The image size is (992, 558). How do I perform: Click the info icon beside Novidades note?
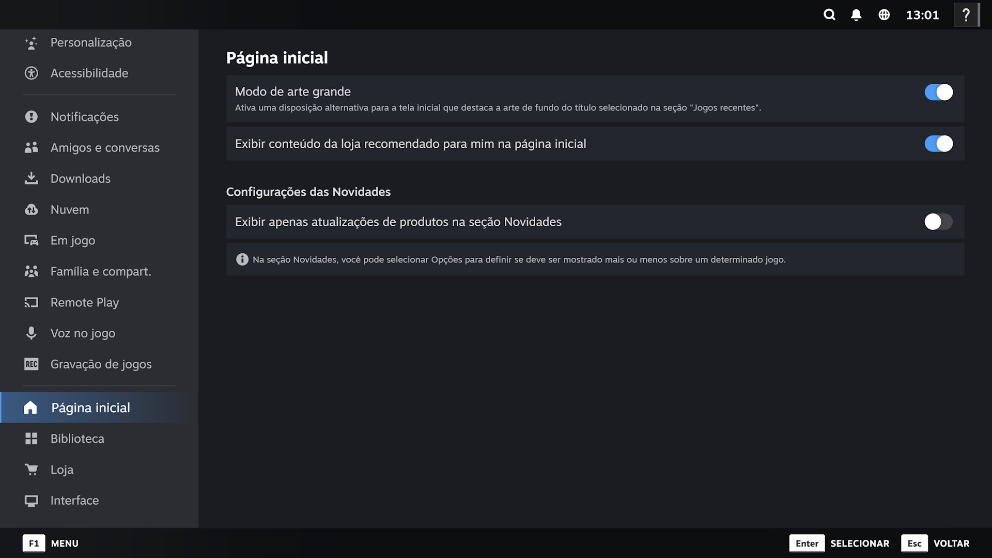click(x=242, y=259)
